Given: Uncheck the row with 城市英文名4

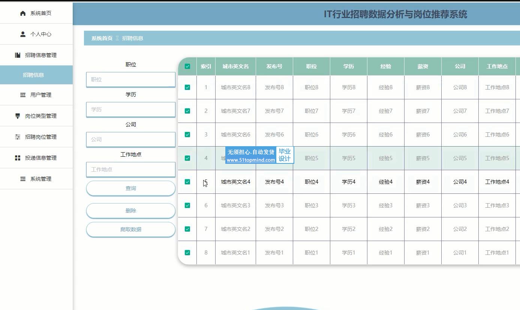Looking at the screenshot, I should 187,182.
